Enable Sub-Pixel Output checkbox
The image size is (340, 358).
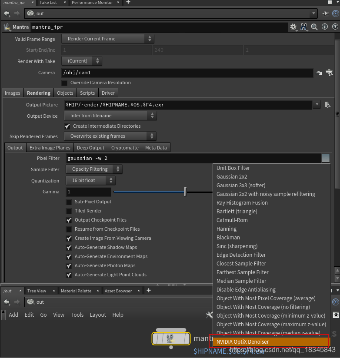[x=69, y=202]
